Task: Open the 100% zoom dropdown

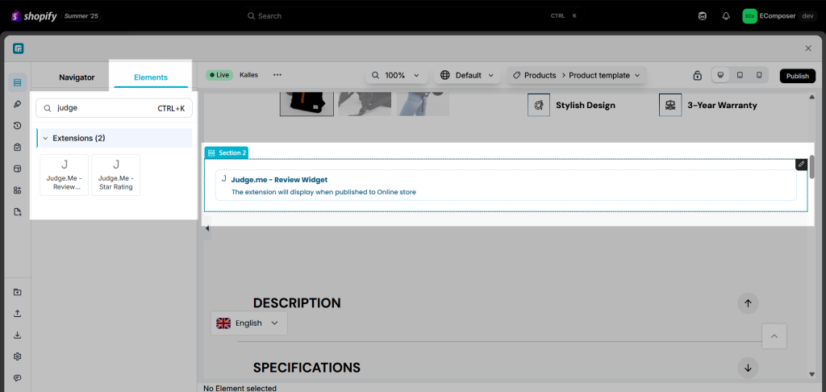Action: [396, 75]
